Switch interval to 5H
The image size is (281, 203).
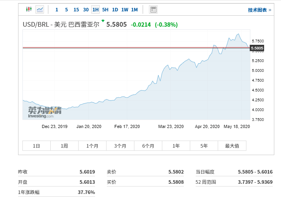[x=105, y=9]
